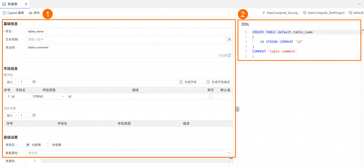Click the Copilot icon in 表说明 box
The image size is (364, 167).
[x=229, y=55]
